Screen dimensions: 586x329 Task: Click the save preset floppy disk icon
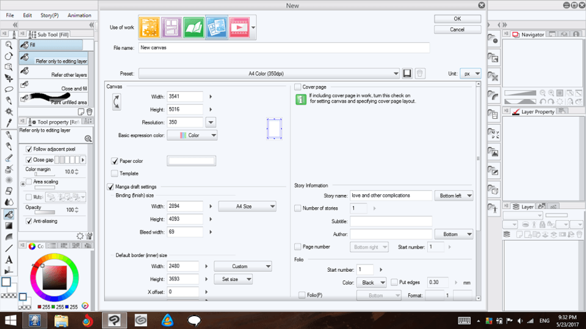(x=408, y=73)
